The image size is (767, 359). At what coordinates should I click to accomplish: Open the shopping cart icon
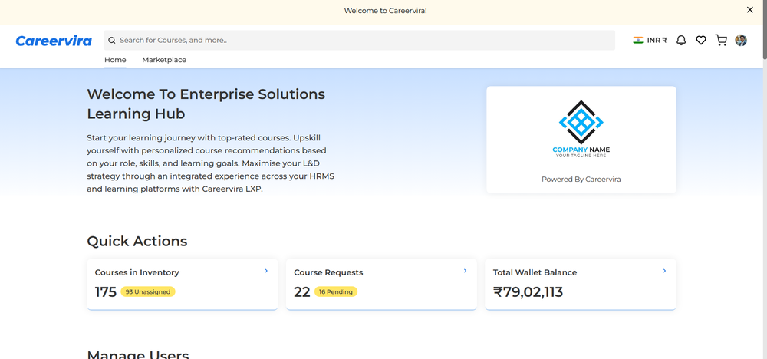pyautogui.click(x=721, y=40)
